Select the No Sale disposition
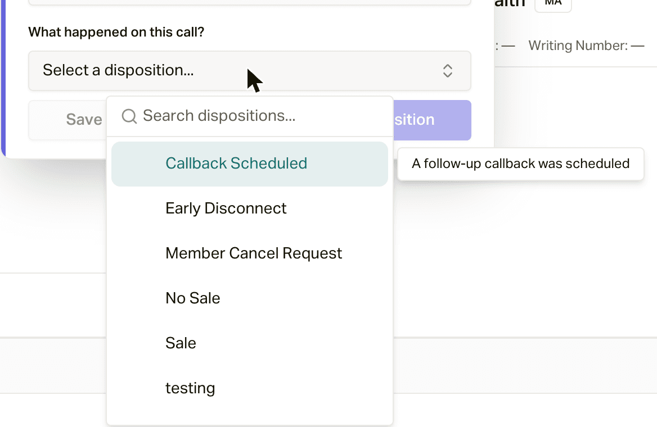The image size is (657, 427). (250, 298)
